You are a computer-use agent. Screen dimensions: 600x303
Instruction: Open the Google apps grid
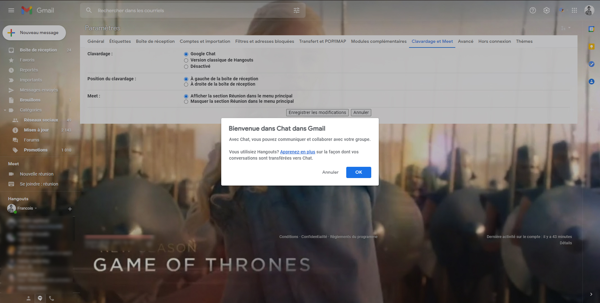click(x=574, y=10)
